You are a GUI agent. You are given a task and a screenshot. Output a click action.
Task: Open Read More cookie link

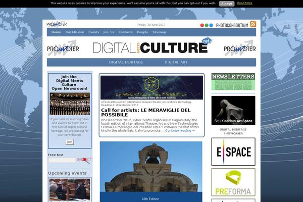click(x=244, y=3)
